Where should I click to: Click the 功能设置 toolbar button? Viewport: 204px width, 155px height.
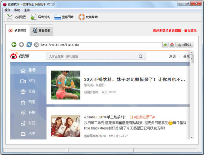tap(16, 17)
